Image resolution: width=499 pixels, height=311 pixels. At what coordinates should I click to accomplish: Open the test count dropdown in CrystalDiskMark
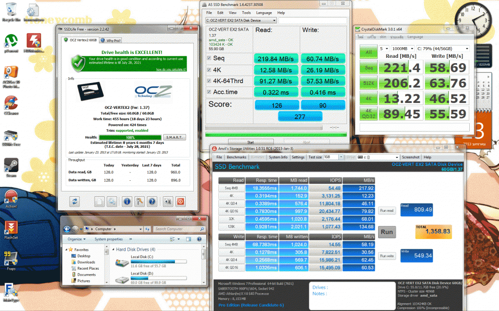pos(384,49)
